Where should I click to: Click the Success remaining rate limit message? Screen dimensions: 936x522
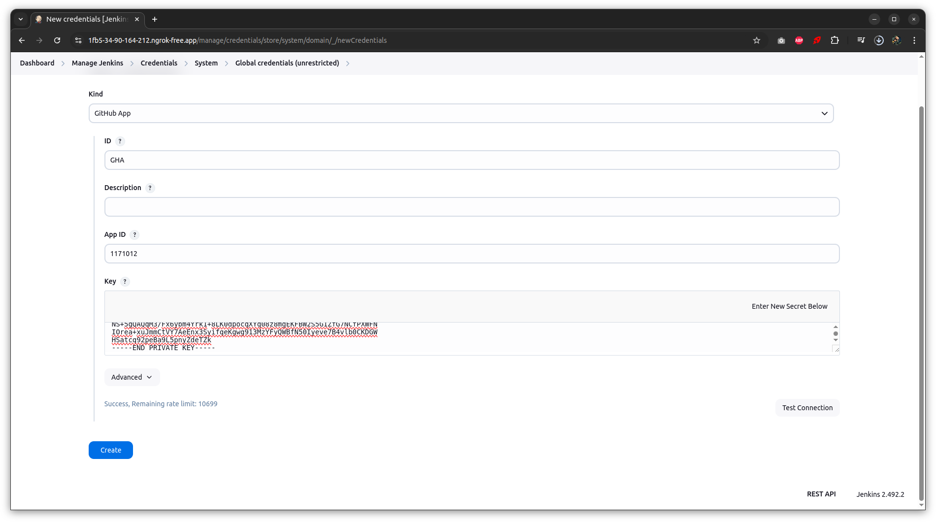[161, 404]
